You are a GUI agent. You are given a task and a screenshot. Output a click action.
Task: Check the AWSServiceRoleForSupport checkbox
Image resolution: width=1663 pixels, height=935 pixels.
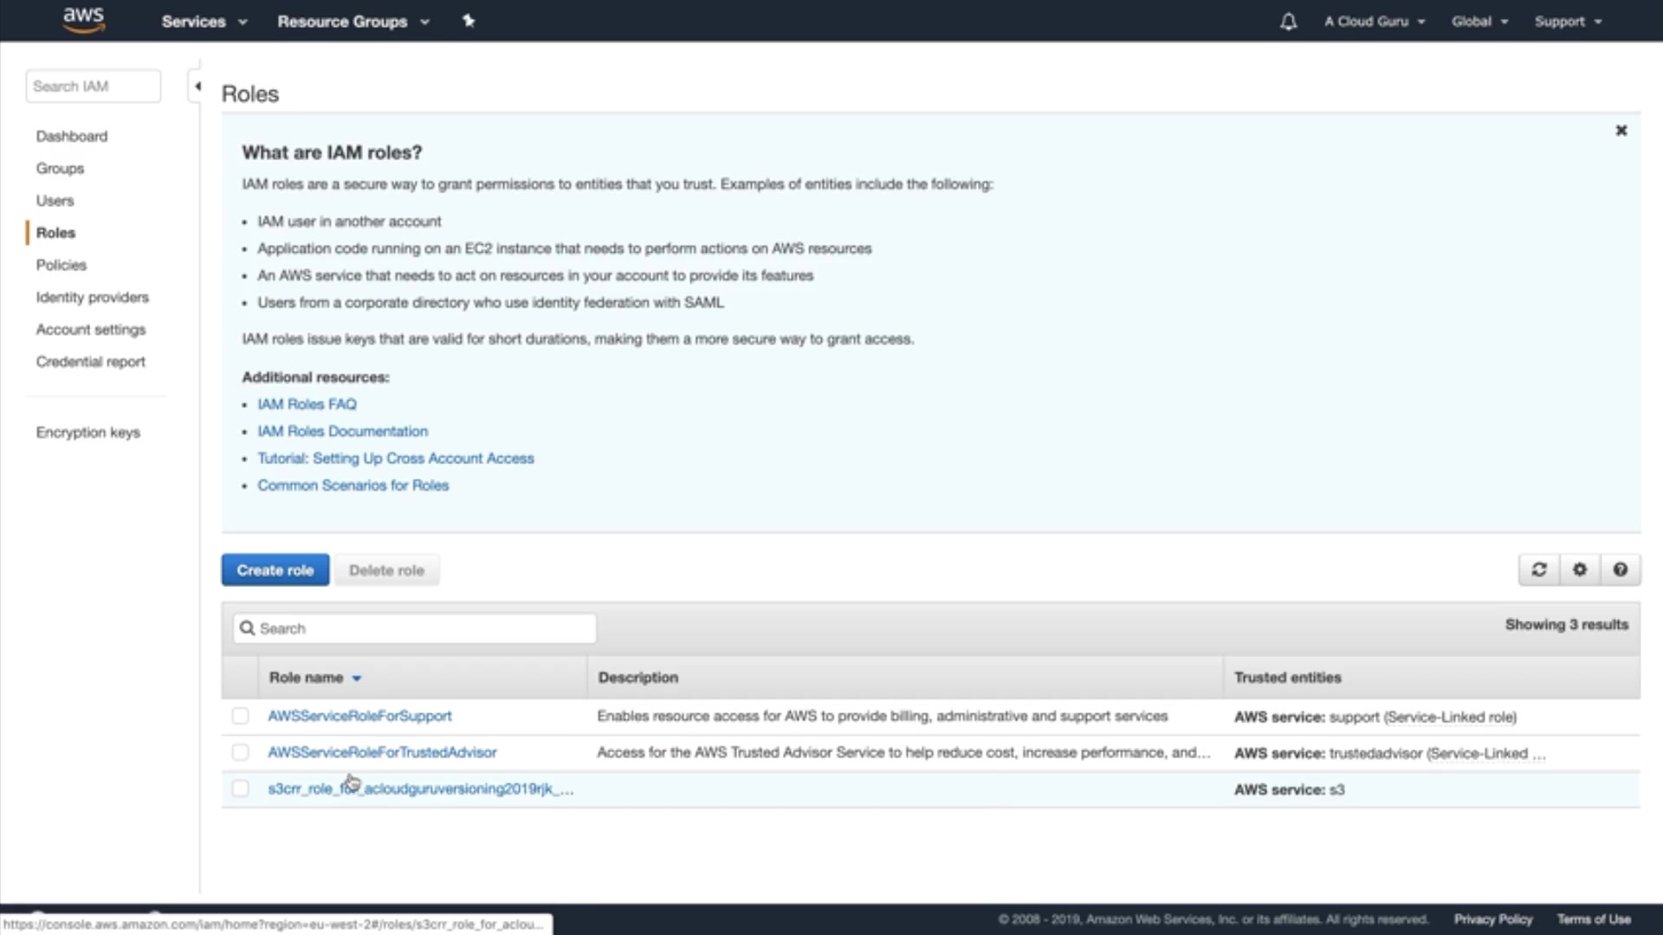tap(240, 716)
